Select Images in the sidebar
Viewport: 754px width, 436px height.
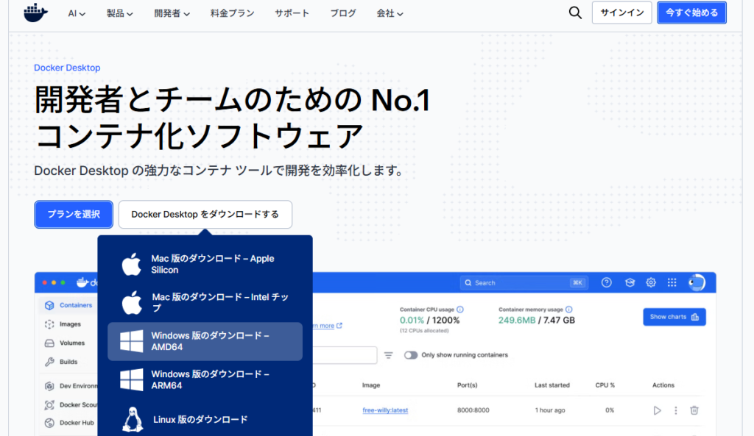[70, 324]
